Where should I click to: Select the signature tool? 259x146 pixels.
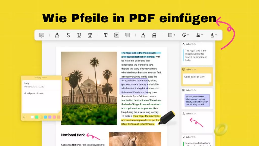click(212, 35)
